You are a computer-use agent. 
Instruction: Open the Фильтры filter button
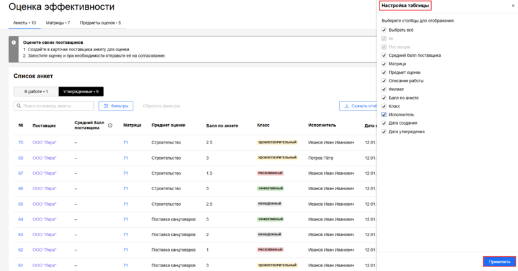[x=115, y=105]
